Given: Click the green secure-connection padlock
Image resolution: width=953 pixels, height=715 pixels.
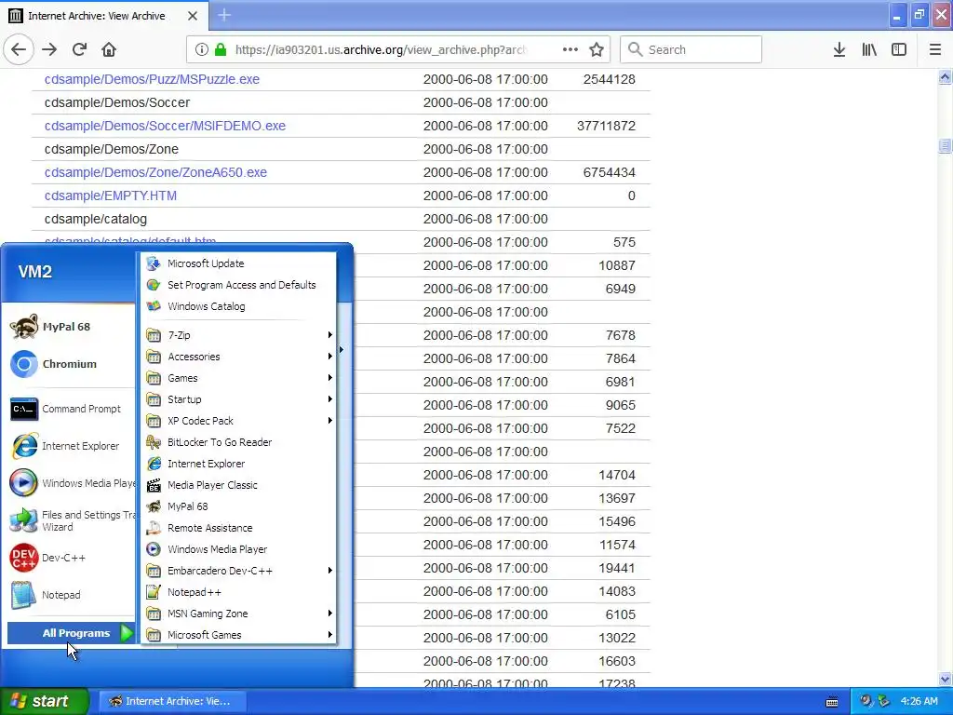Looking at the screenshot, I should pyautogui.click(x=221, y=49).
